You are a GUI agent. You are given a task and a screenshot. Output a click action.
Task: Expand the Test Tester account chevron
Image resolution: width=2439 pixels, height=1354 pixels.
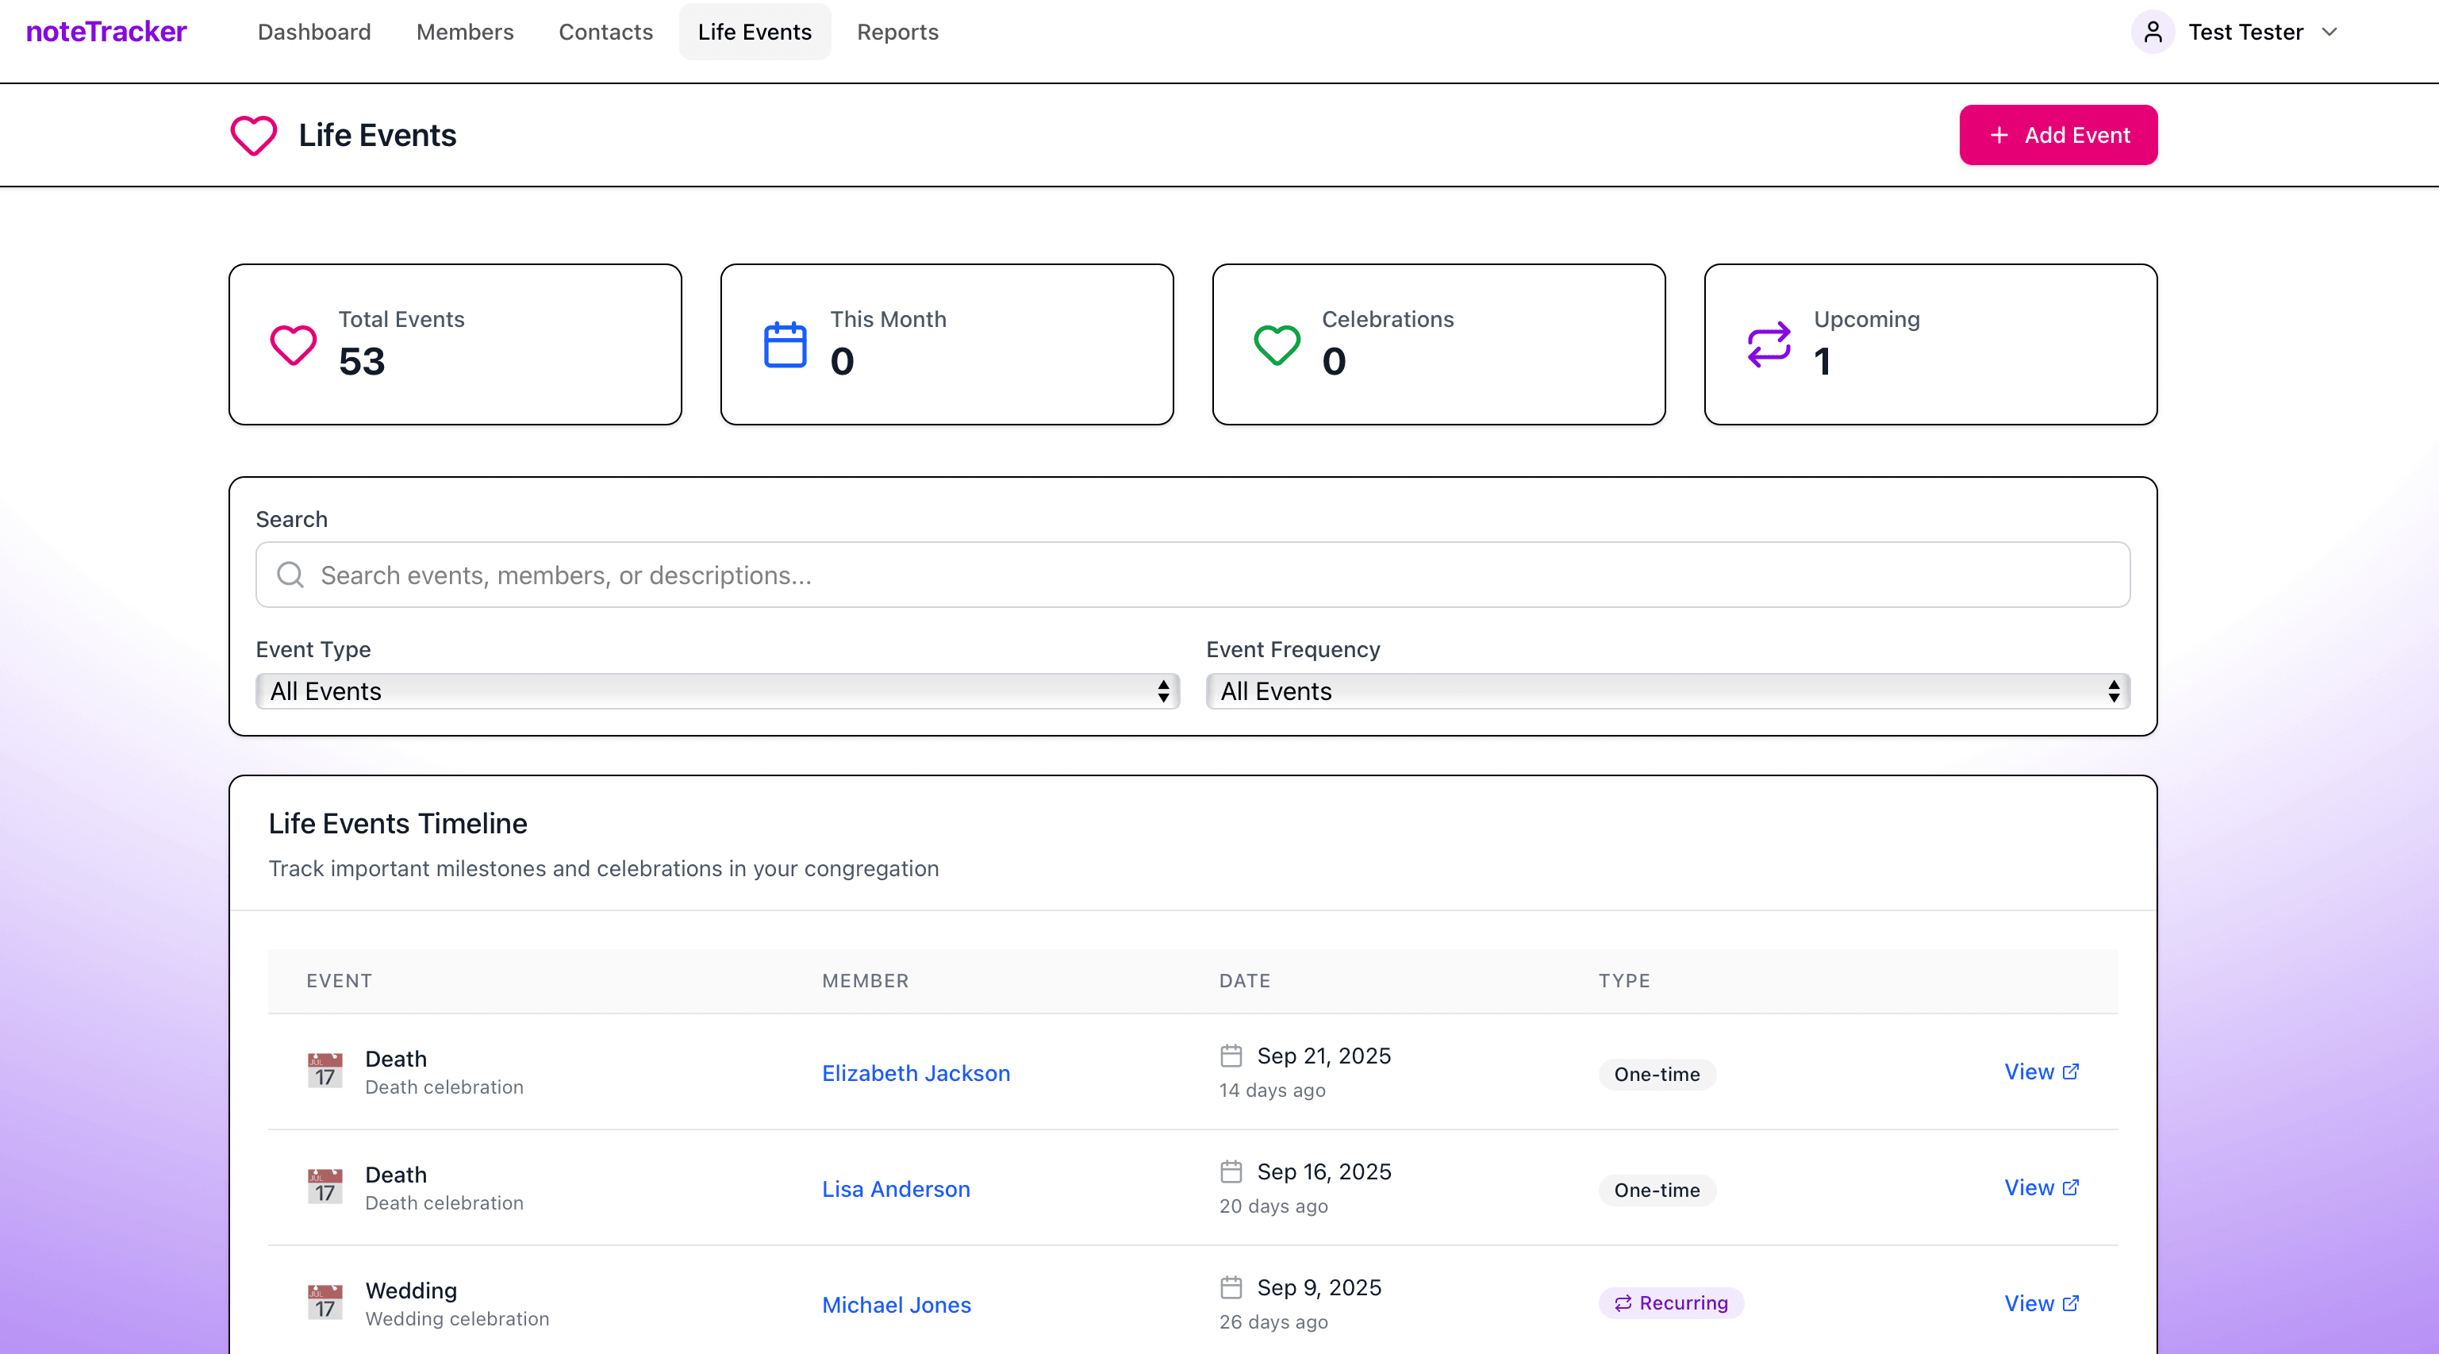point(2330,31)
